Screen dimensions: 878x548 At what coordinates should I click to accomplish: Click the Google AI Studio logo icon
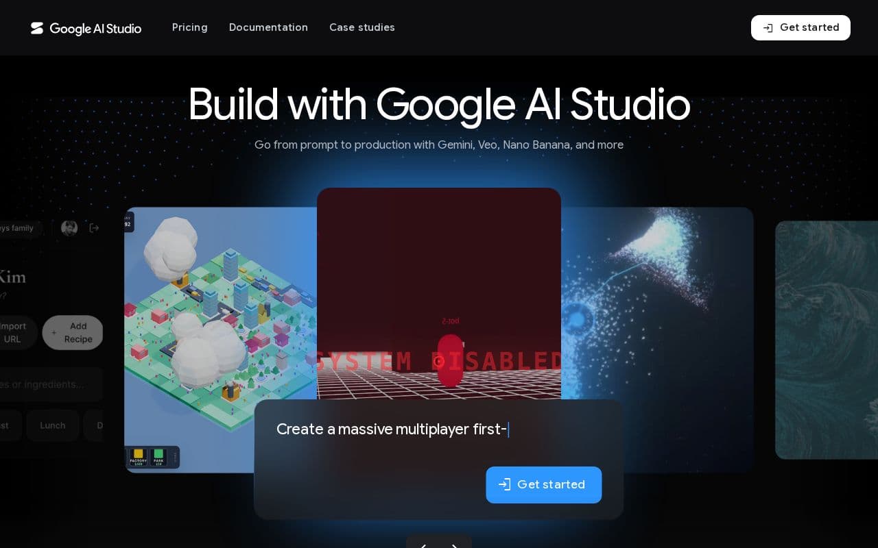pyautogui.click(x=37, y=28)
